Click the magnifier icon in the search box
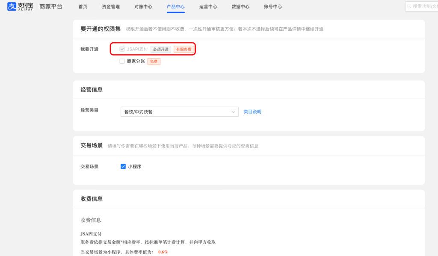The image size is (438, 256). [x=409, y=6]
